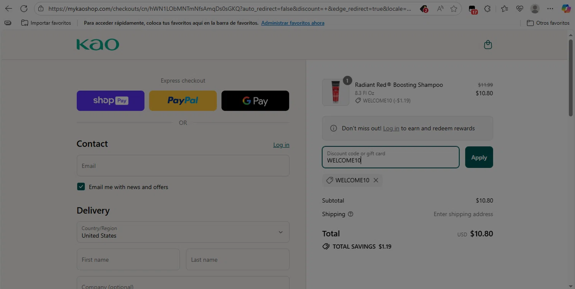Click the WELCOME10 (-$1.19) line under product
This screenshot has width=575, height=289.
(383, 101)
